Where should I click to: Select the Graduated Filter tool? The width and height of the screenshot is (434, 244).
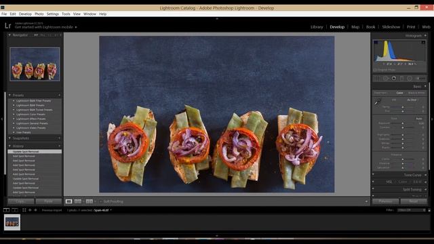tap(401, 79)
